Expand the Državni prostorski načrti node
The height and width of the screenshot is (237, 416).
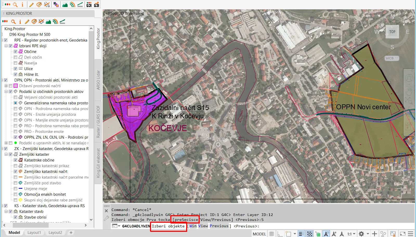pos(6,86)
